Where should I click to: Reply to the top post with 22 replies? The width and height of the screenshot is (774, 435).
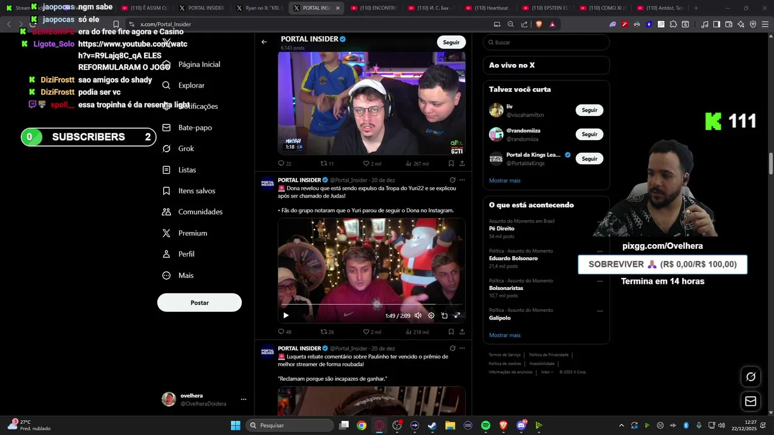pyautogui.click(x=284, y=163)
